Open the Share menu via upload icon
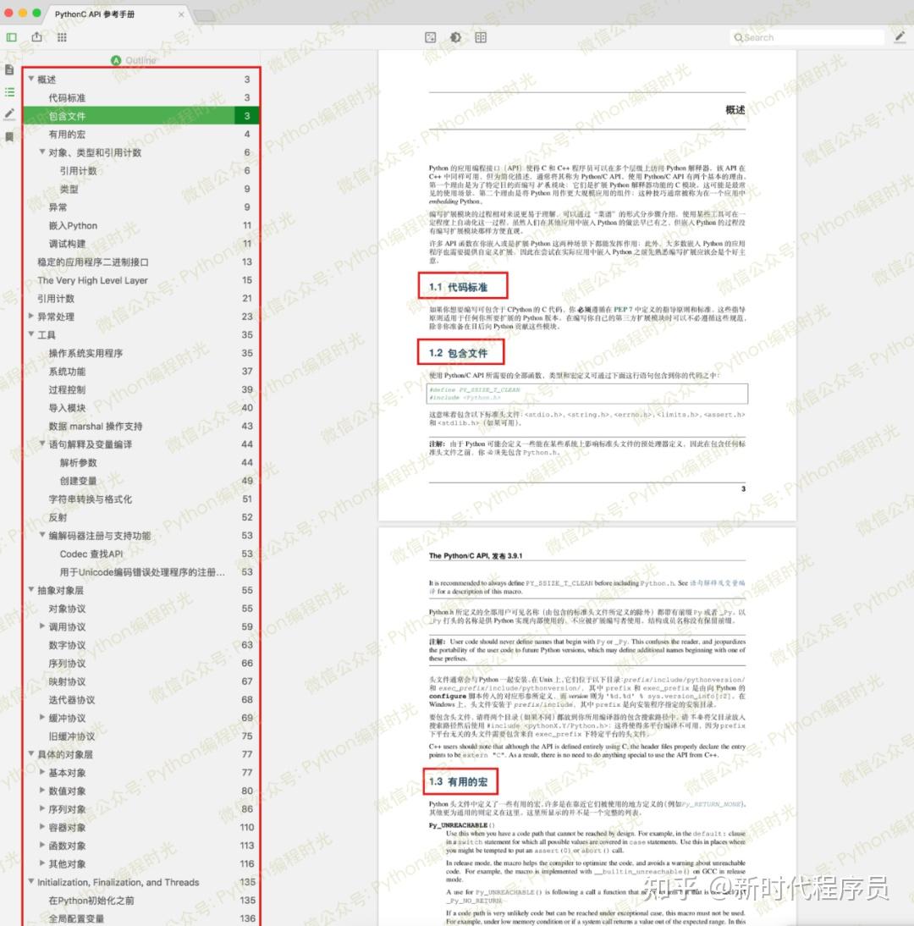914x926 pixels. coord(36,37)
